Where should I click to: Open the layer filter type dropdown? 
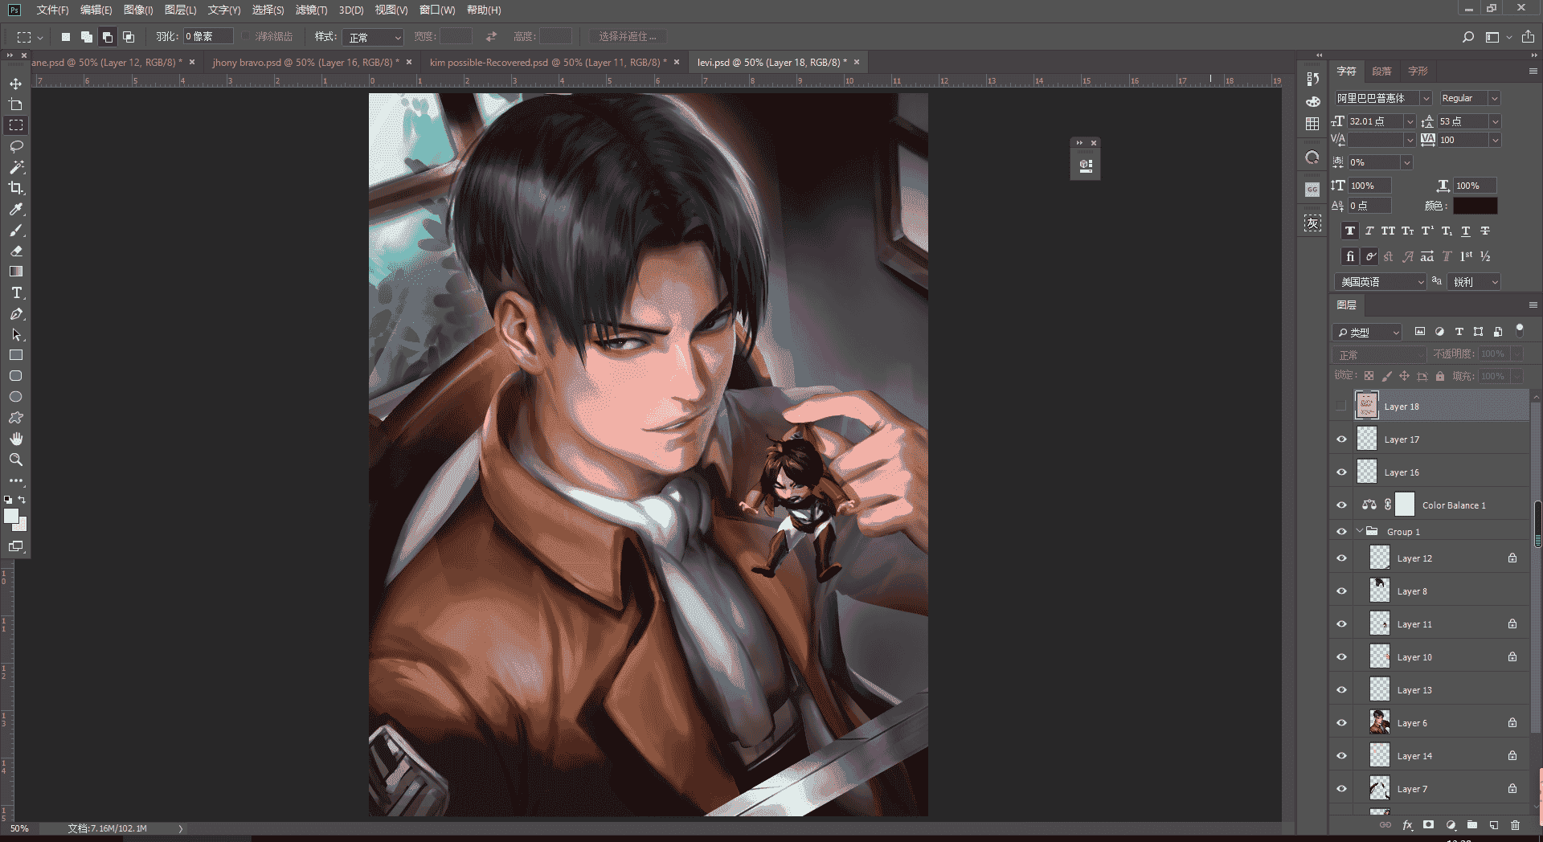pyautogui.click(x=1368, y=332)
